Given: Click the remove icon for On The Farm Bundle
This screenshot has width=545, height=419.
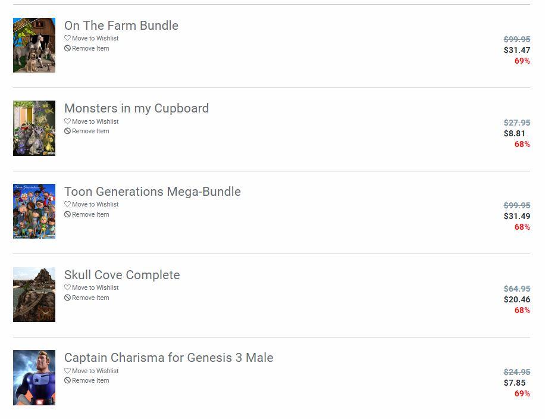Looking at the screenshot, I should (67, 48).
